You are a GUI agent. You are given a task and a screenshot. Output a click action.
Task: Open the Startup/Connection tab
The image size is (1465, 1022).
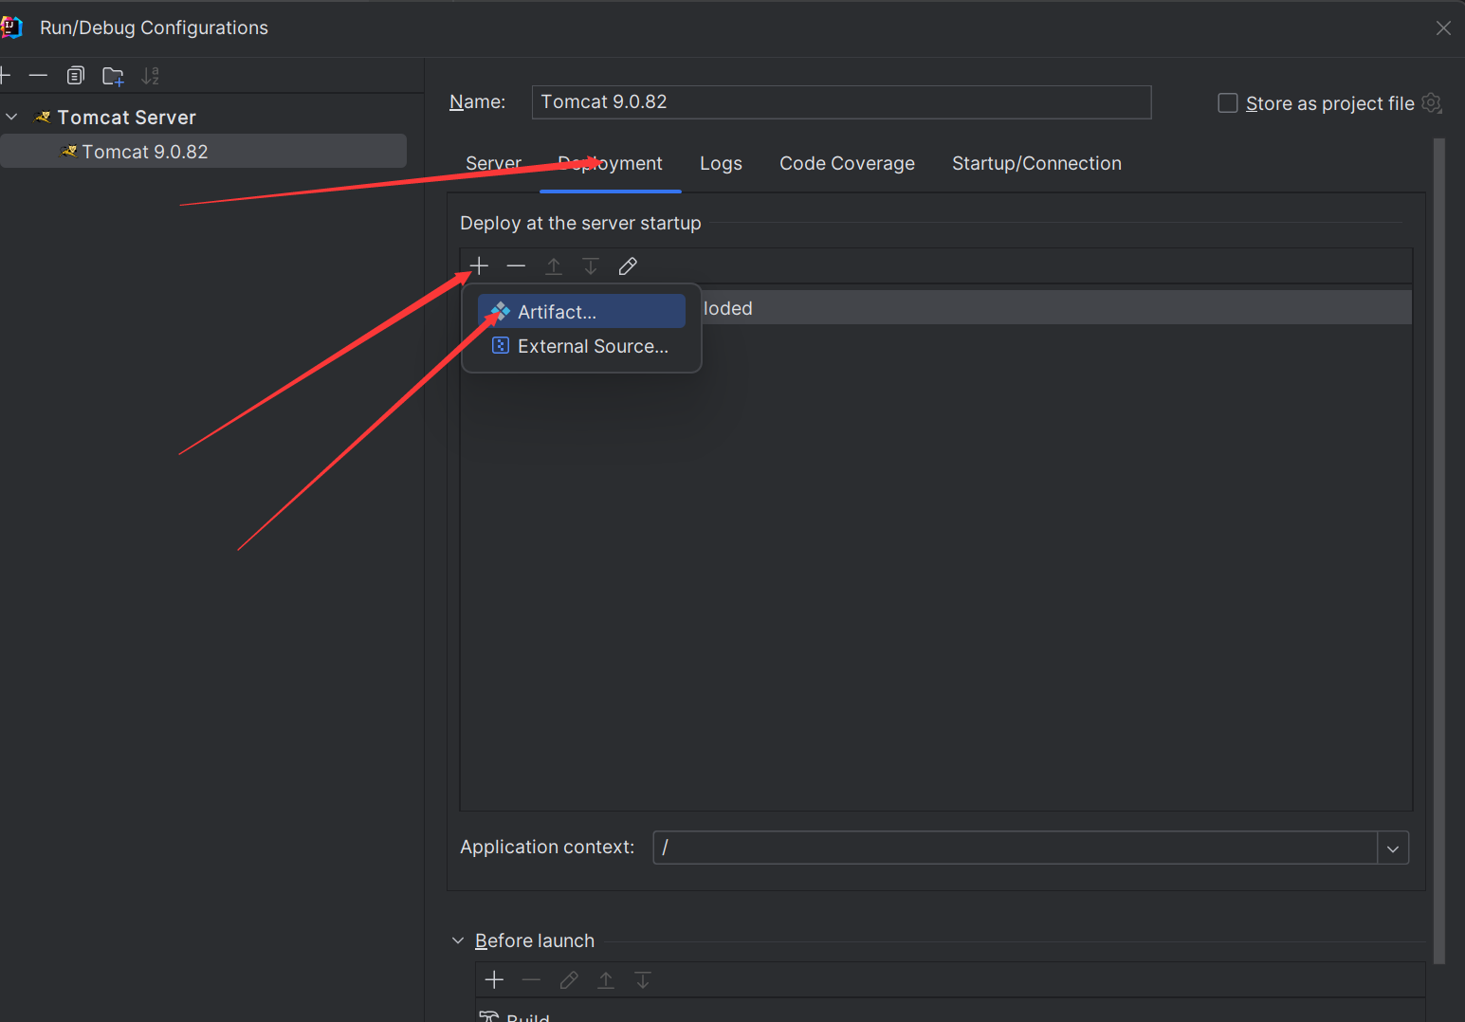(1036, 163)
